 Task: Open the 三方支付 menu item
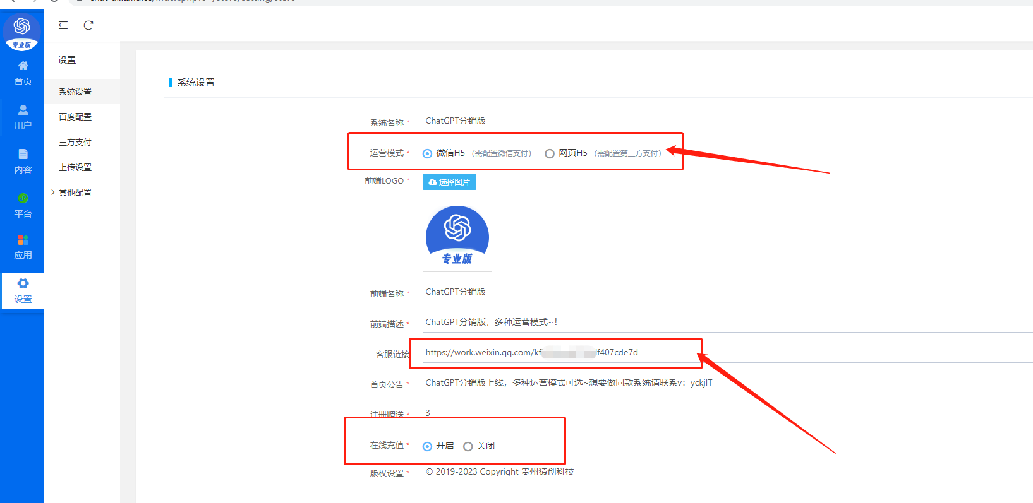pos(75,142)
